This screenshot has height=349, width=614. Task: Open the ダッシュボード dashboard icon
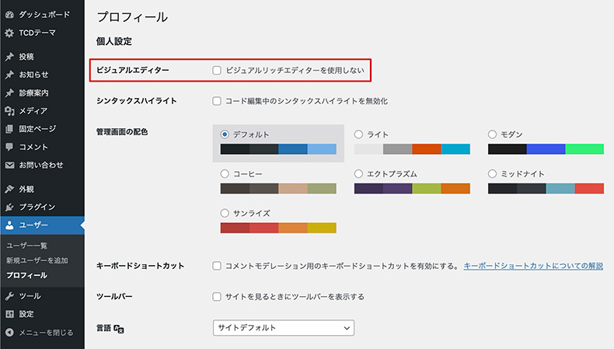coord(9,15)
